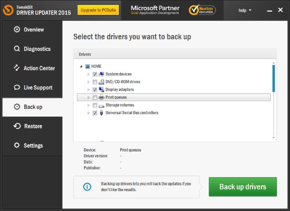The width and height of the screenshot is (290, 211).
Task: Click the Microsoft Partner banner
Action: [155, 10]
